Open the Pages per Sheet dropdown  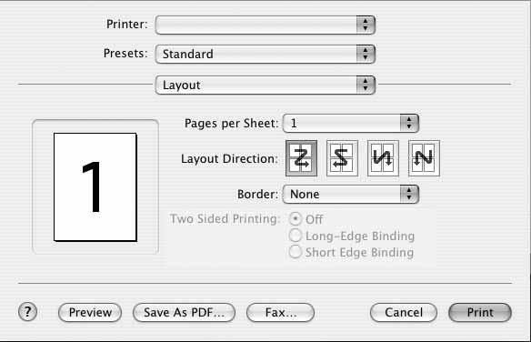point(351,123)
